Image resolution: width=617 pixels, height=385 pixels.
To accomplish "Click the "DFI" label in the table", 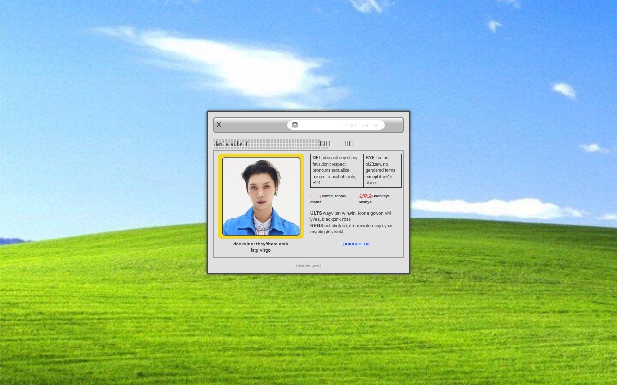I will 316,158.
